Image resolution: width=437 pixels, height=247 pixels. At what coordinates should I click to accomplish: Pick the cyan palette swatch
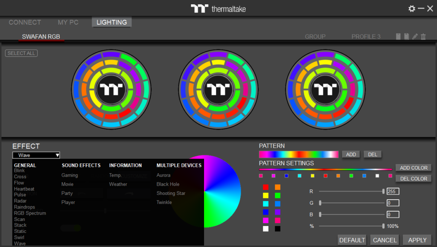tap(265, 203)
